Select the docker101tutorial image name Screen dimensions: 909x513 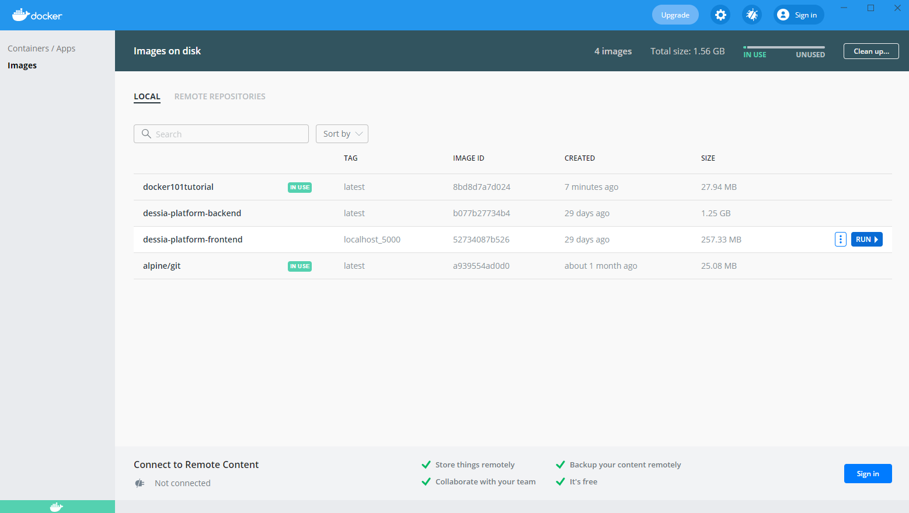tap(178, 187)
